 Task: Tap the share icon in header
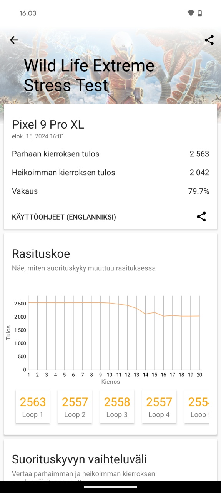(209, 40)
